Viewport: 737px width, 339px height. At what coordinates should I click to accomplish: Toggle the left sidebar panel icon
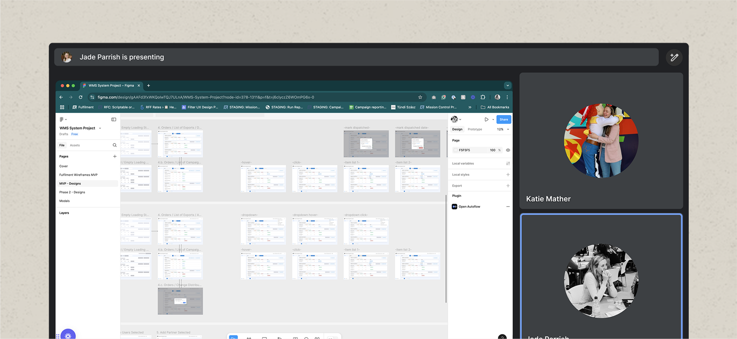(114, 119)
